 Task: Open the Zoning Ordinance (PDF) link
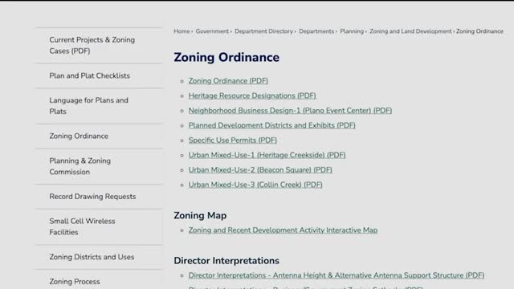pos(228,81)
